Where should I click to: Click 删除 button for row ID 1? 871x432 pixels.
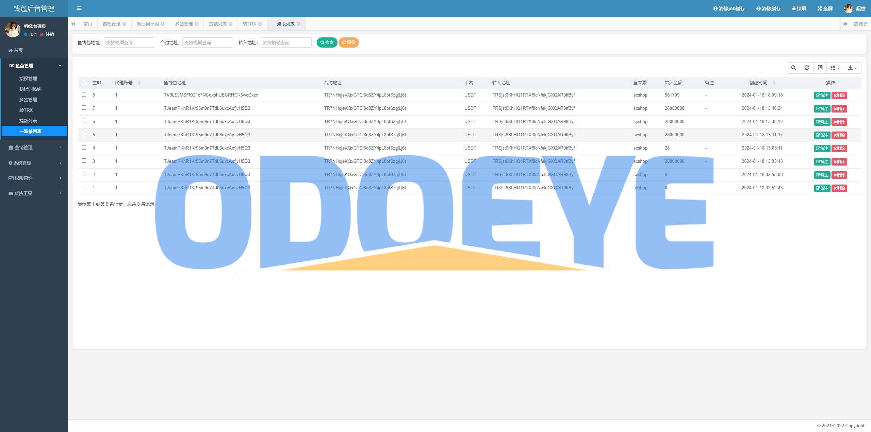pyautogui.click(x=839, y=188)
